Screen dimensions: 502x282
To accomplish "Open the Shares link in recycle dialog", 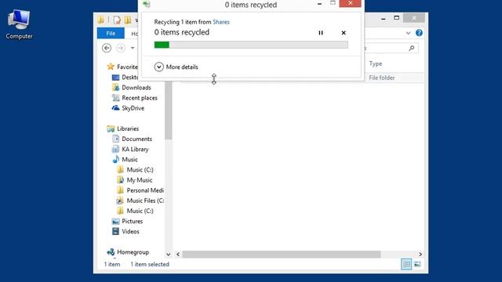I will 221,22.
